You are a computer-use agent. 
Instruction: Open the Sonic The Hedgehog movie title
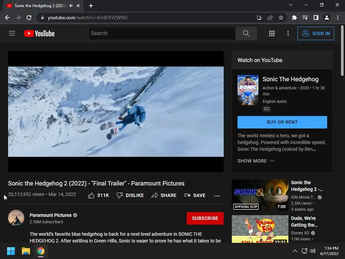click(x=290, y=79)
